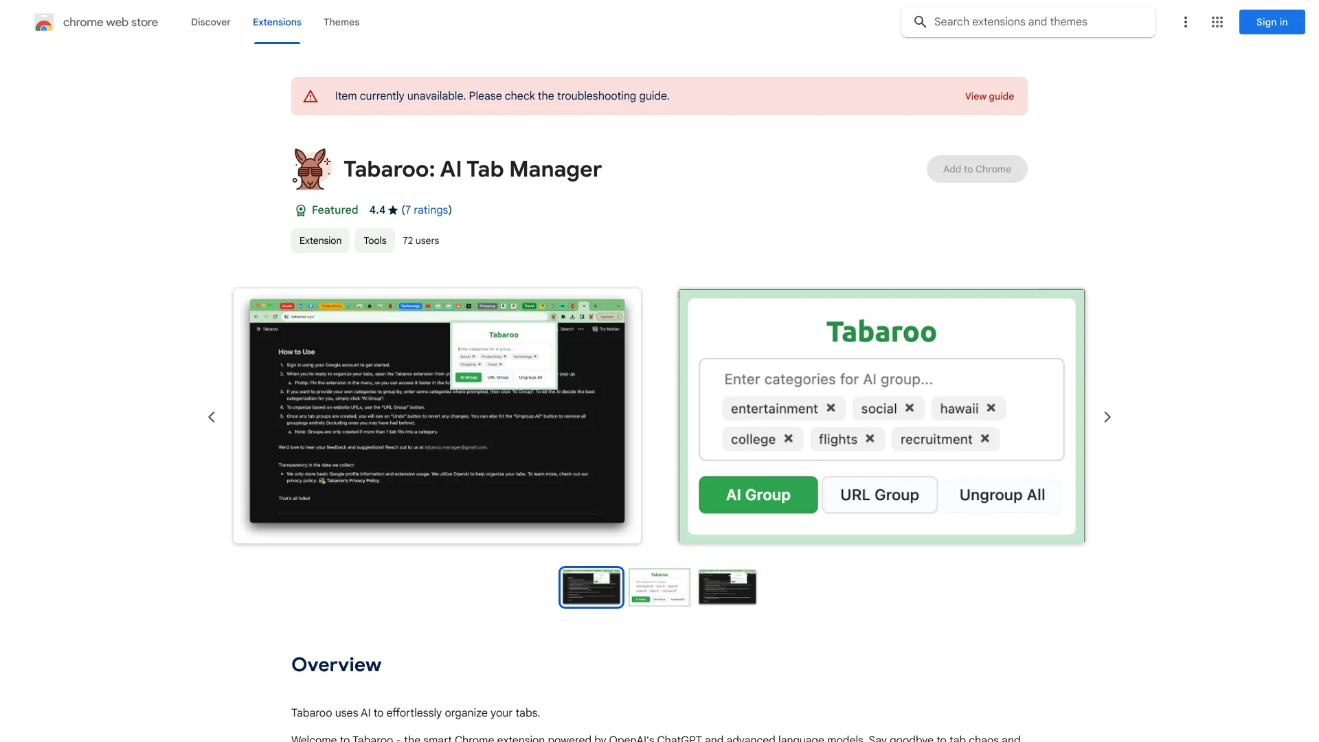Viewport: 1319px width, 742px height.
Task: Click the Tabaroo kangaroo extension icon
Action: coord(311,169)
